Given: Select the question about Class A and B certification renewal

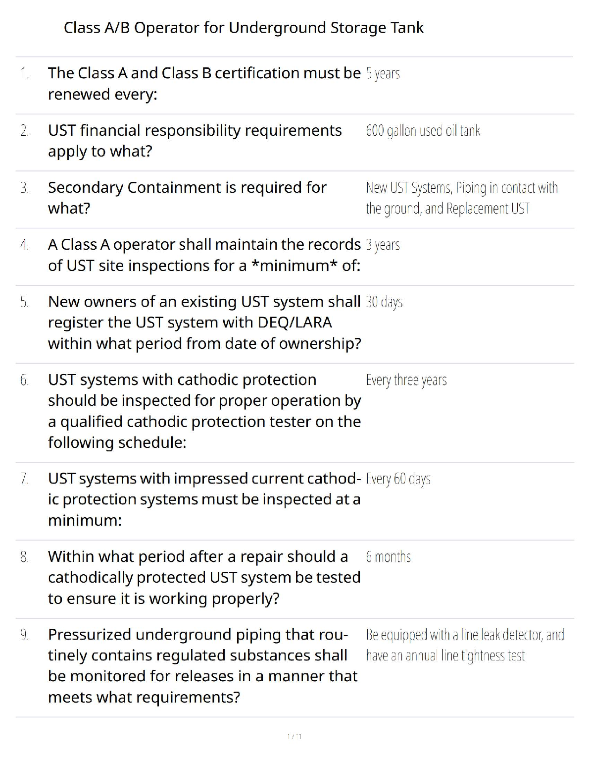Looking at the screenshot, I should pyautogui.click(x=204, y=83).
